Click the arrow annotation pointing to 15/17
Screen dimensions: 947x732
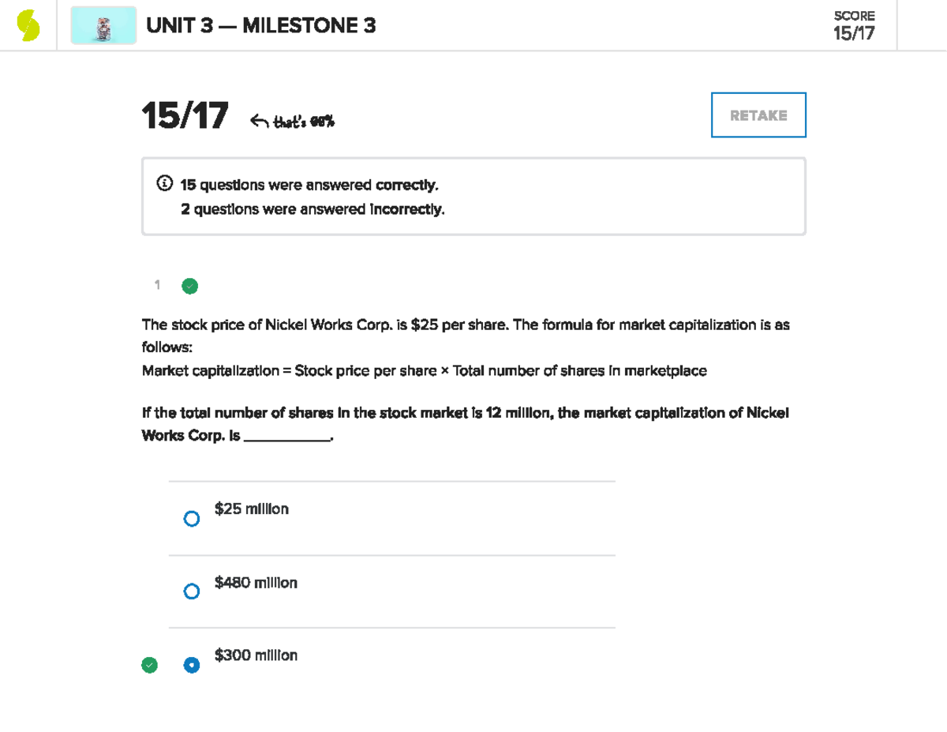pyautogui.click(x=260, y=118)
